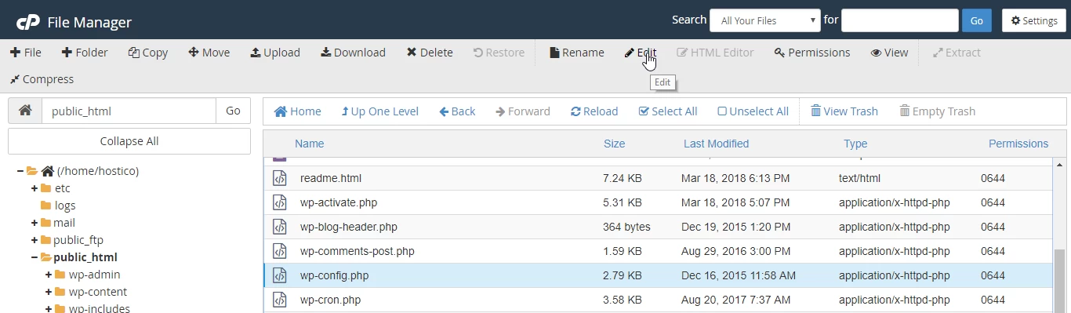Click the search Go button
This screenshot has height=313, width=1071.
976,20
